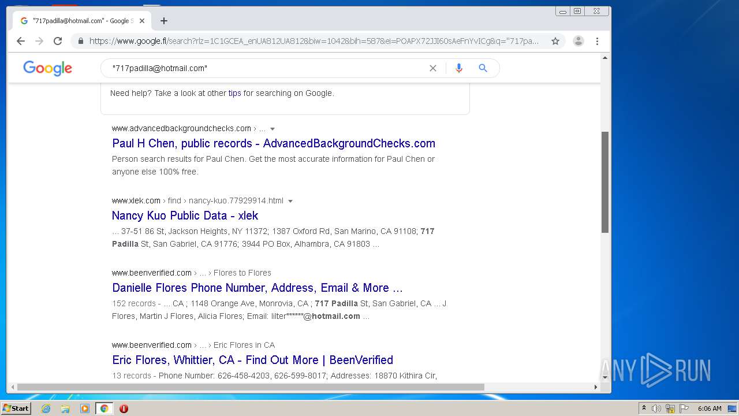The width and height of the screenshot is (739, 416).
Task: Clear the search box with X
Action: tap(433, 68)
